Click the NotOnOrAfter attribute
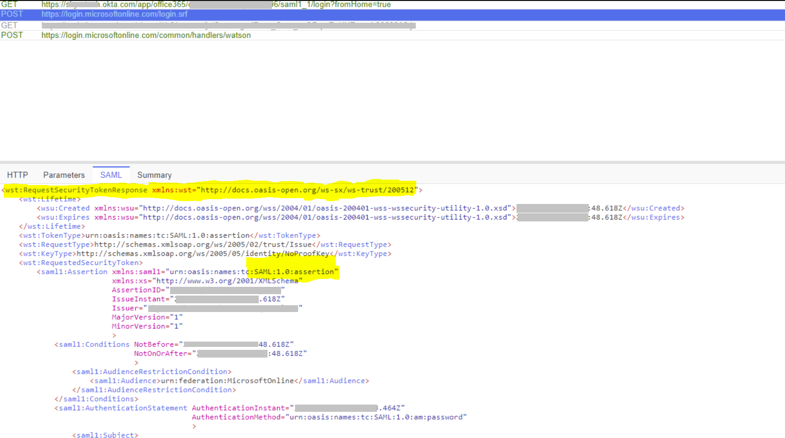The height and width of the screenshot is (438, 785). (x=220, y=354)
